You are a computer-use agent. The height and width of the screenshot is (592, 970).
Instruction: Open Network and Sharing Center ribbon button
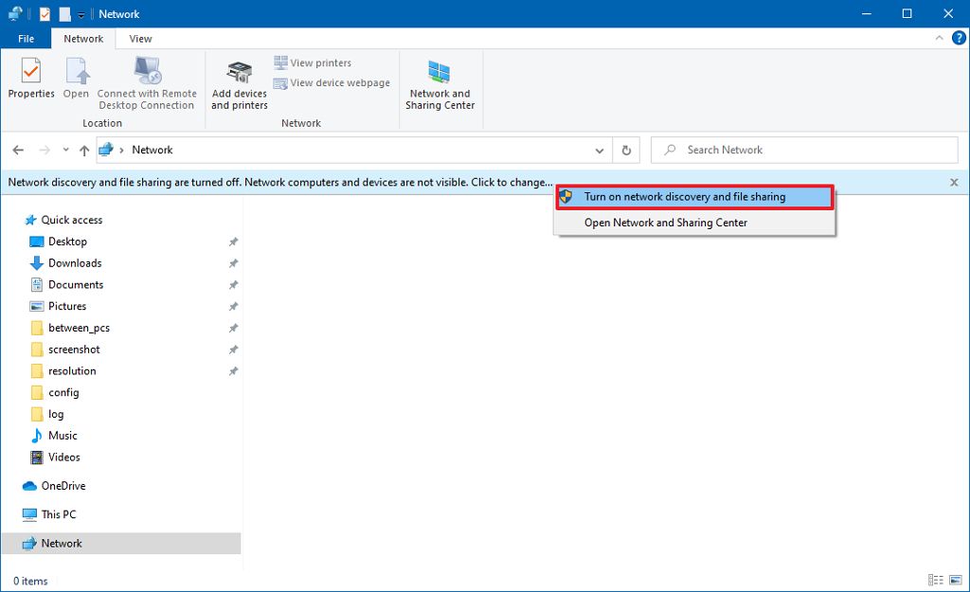pyautogui.click(x=440, y=85)
